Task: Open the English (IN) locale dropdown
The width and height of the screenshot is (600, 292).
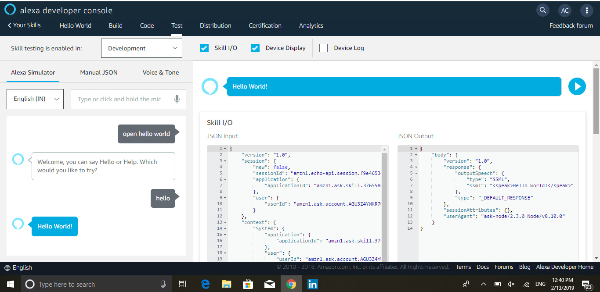Action: [35, 99]
